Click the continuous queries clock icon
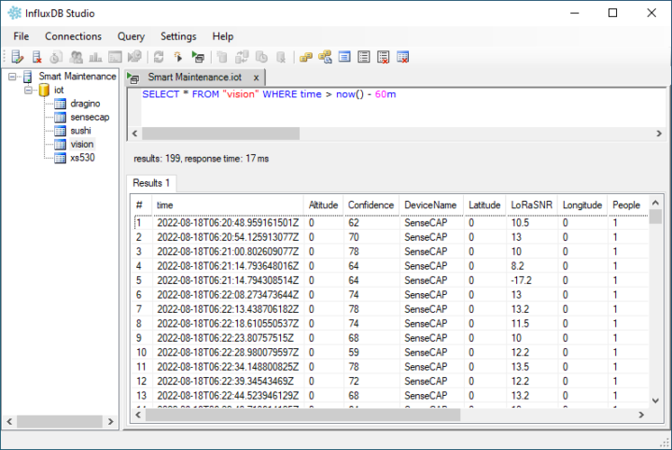This screenshot has width=672, height=450. pyautogui.click(x=56, y=57)
